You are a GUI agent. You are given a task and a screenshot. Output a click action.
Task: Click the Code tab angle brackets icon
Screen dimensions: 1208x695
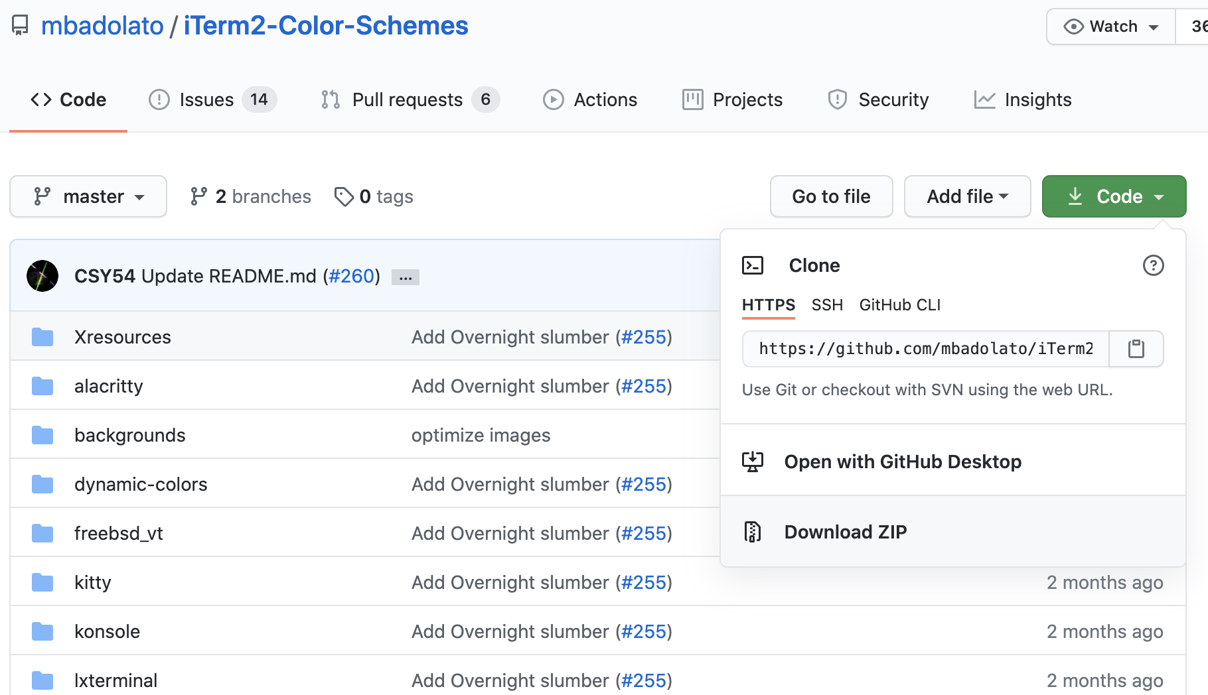tap(41, 99)
